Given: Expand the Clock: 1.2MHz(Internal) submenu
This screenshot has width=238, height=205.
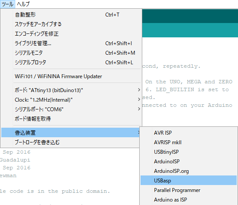Looking at the screenshot, I should click(71, 100).
